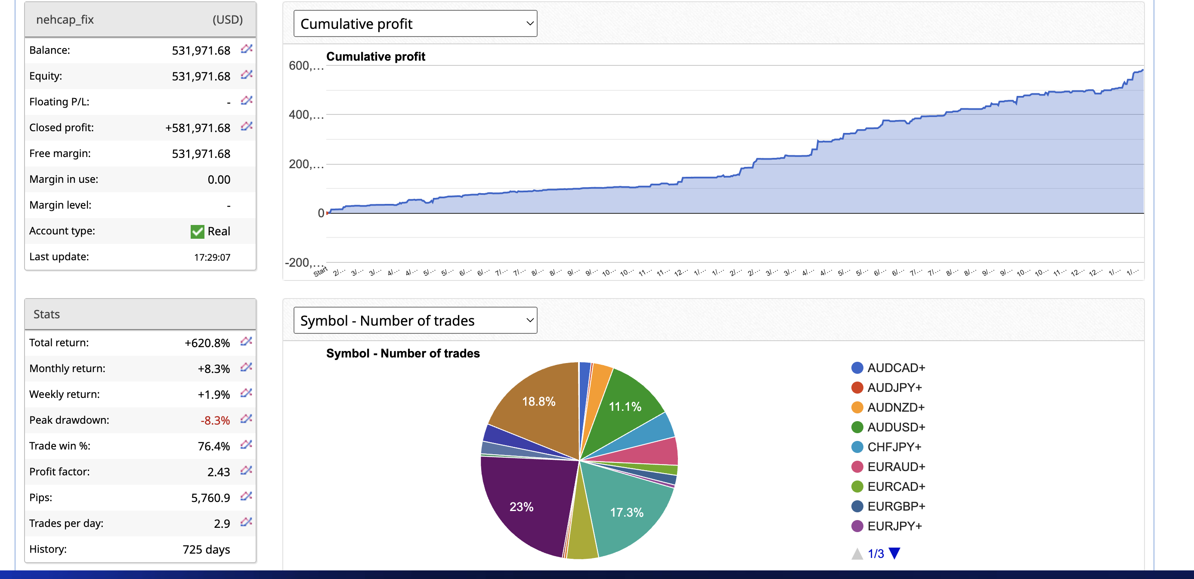
Task: Open chart icon for Floating P/L
Action: (246, 101)
